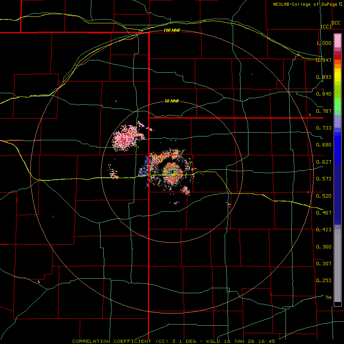344x344 pixels.
Task: Click the DCC label above the color bar
Action: tap(336, 23)
